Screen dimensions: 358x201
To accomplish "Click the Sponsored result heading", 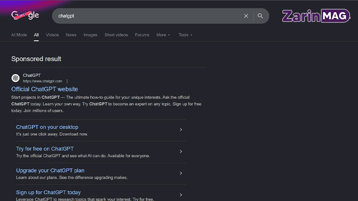I will point(36,59).
